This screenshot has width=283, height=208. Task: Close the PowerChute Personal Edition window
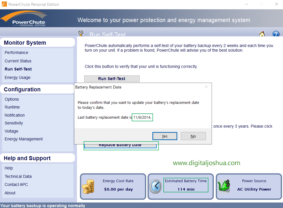click(x=277, y=4)
